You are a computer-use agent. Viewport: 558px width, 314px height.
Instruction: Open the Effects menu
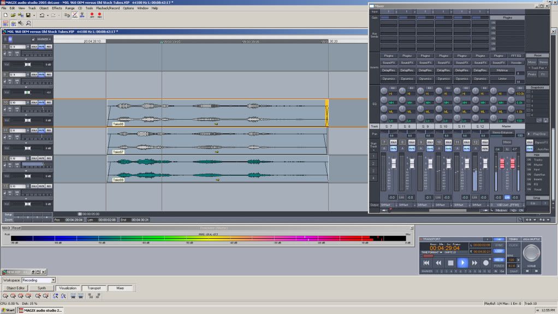57,8
